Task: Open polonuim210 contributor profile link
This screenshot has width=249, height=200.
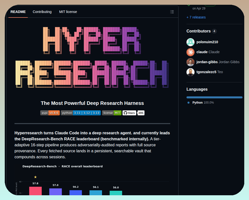Action: [x=207, y=42]
